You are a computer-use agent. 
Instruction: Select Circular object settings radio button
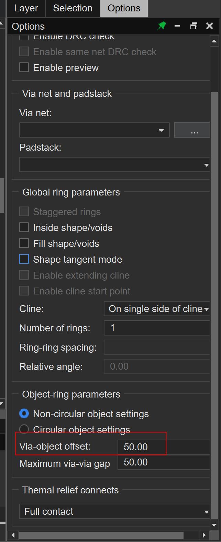24,429
